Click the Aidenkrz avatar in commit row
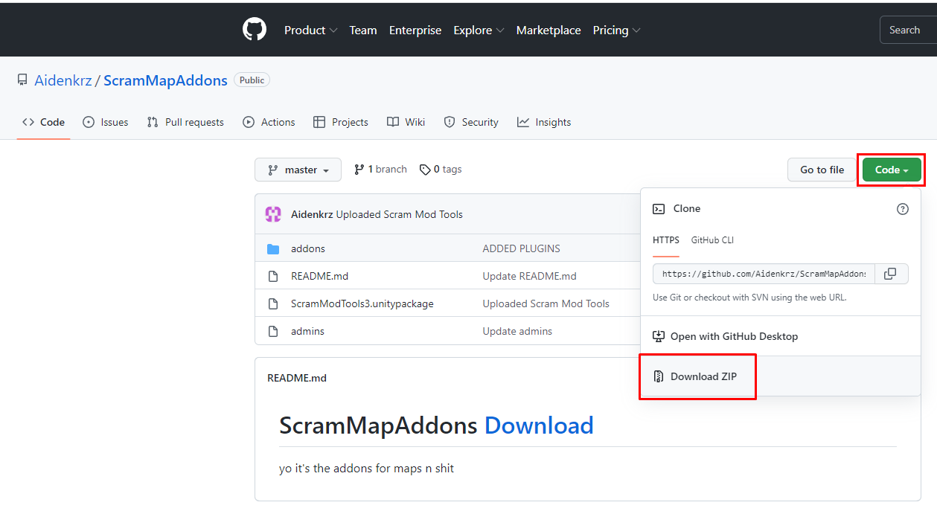This screenshot has height=511, width=937. 273,214
